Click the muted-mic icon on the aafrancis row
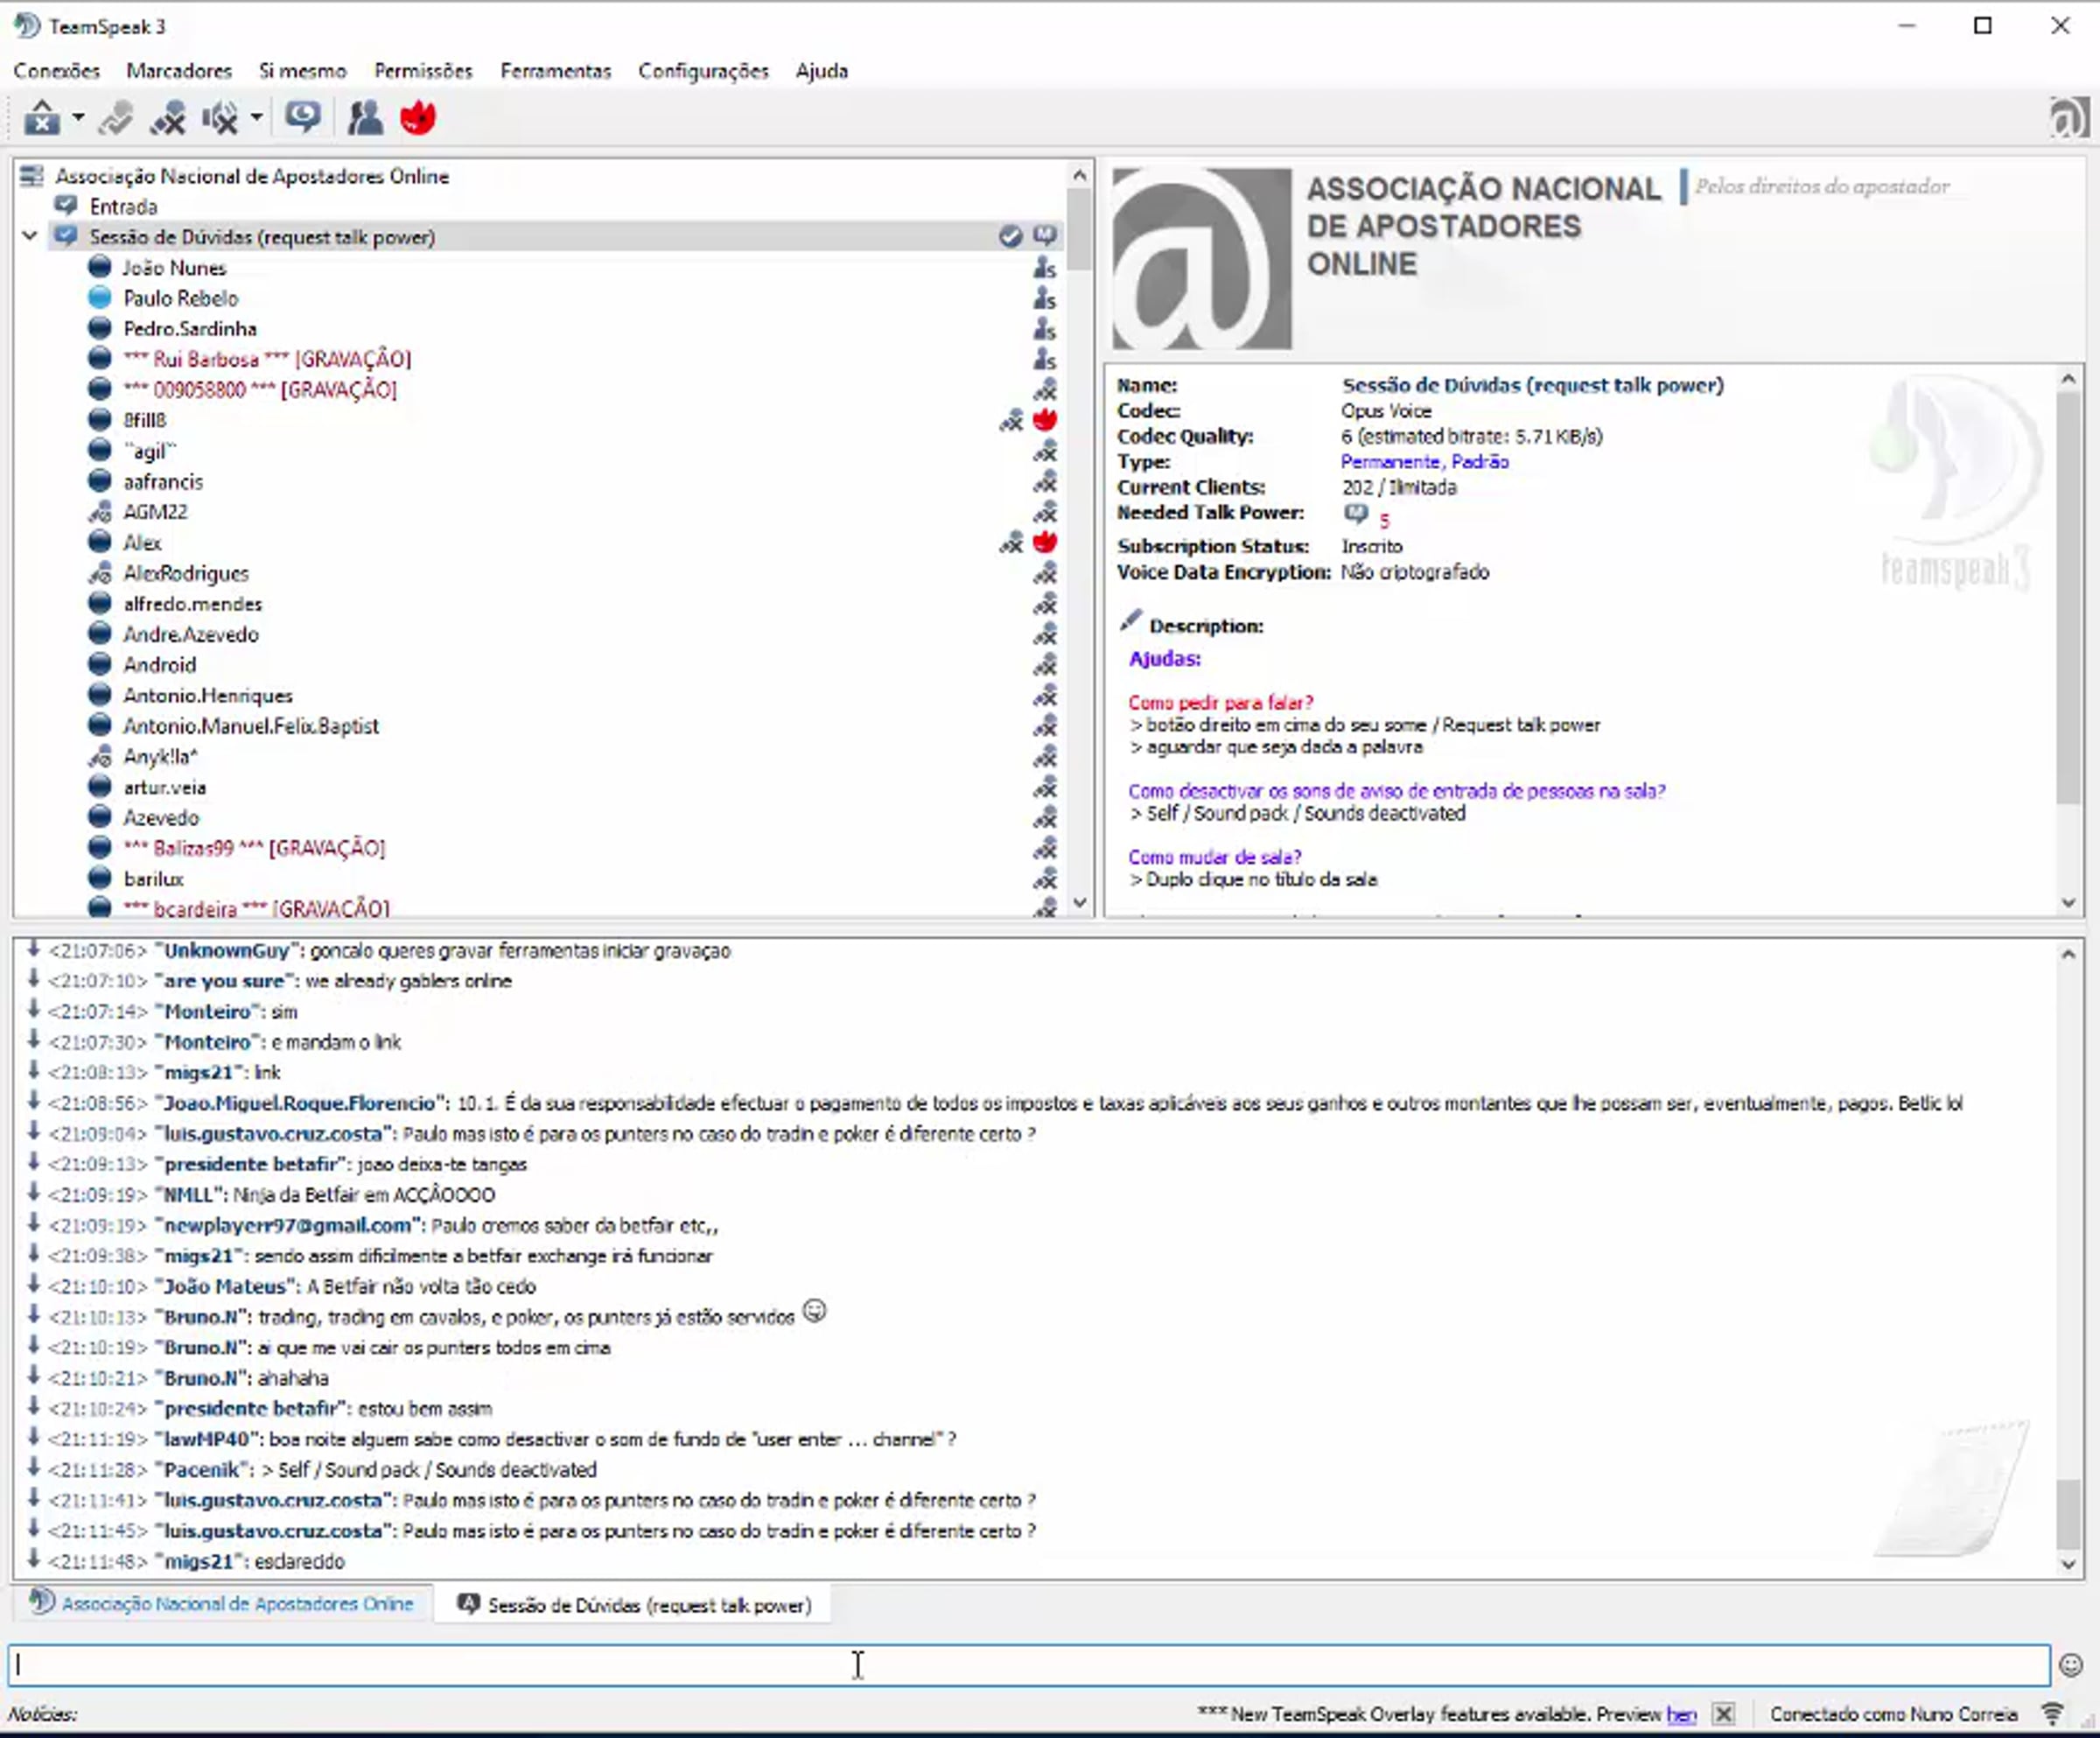The height and width of the screenshot is (1738, 2100). coord(1045,482)
